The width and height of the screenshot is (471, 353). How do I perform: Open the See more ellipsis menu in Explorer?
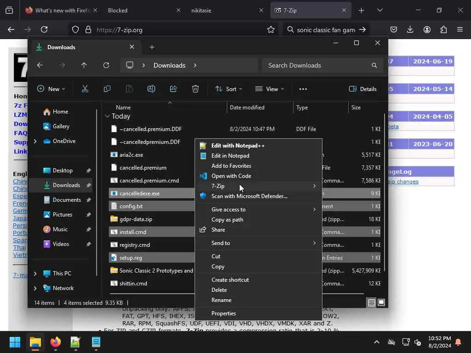point(303,89)
